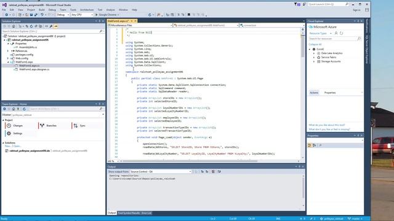The width and height of the screenshot is (394, 221).
Task: Pin the WebForm1.aspx.cs editor tab
Action: pyautogui.click(x=131, y=21)
